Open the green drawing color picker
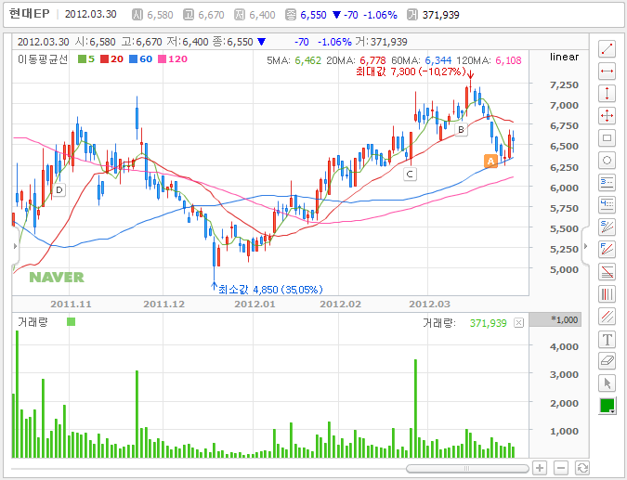 point(607,406)
